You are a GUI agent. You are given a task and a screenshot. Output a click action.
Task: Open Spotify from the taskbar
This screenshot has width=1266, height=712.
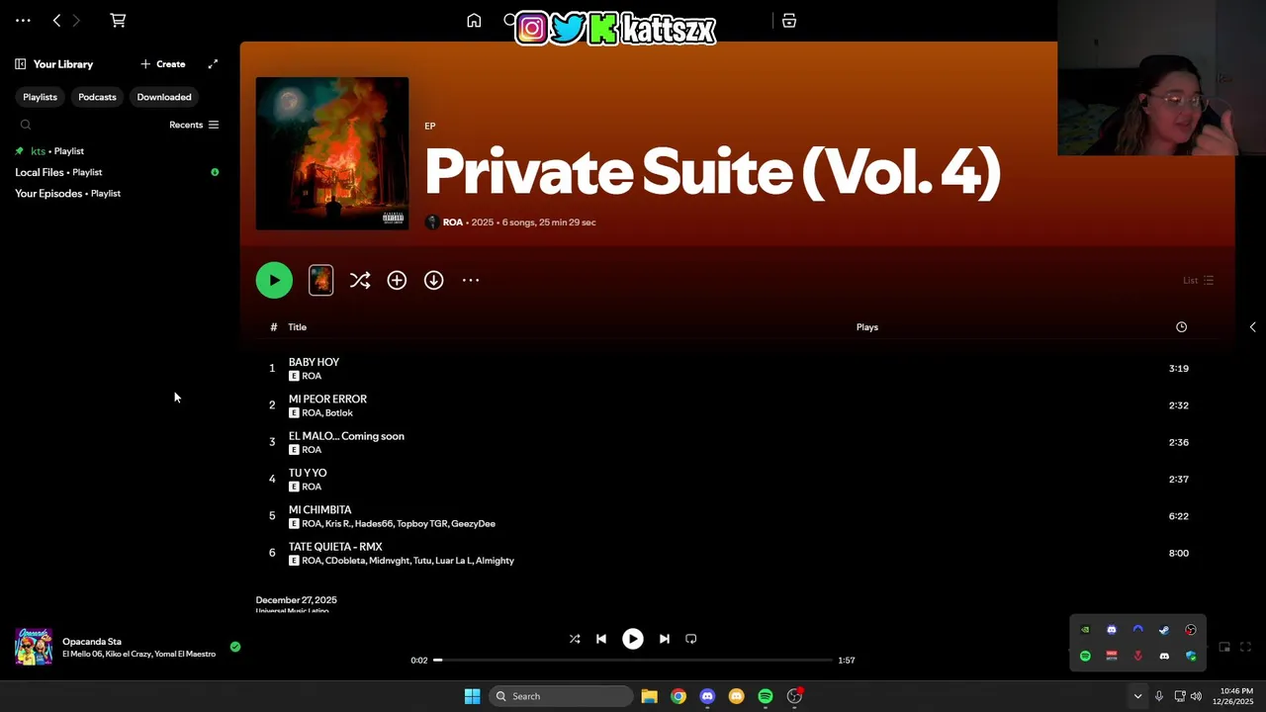766,696
